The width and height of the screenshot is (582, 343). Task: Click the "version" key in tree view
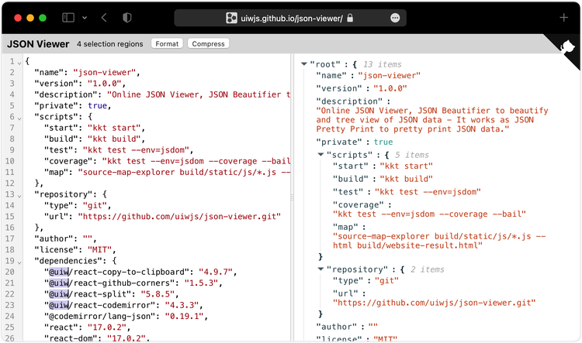pyautogui.click(x=339, y=88)
